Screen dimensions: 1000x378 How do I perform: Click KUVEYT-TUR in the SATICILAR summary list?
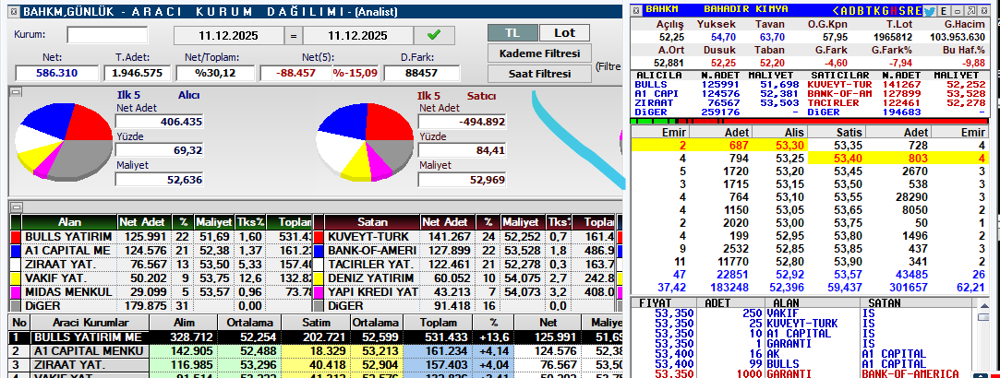[x=839, y=84]
